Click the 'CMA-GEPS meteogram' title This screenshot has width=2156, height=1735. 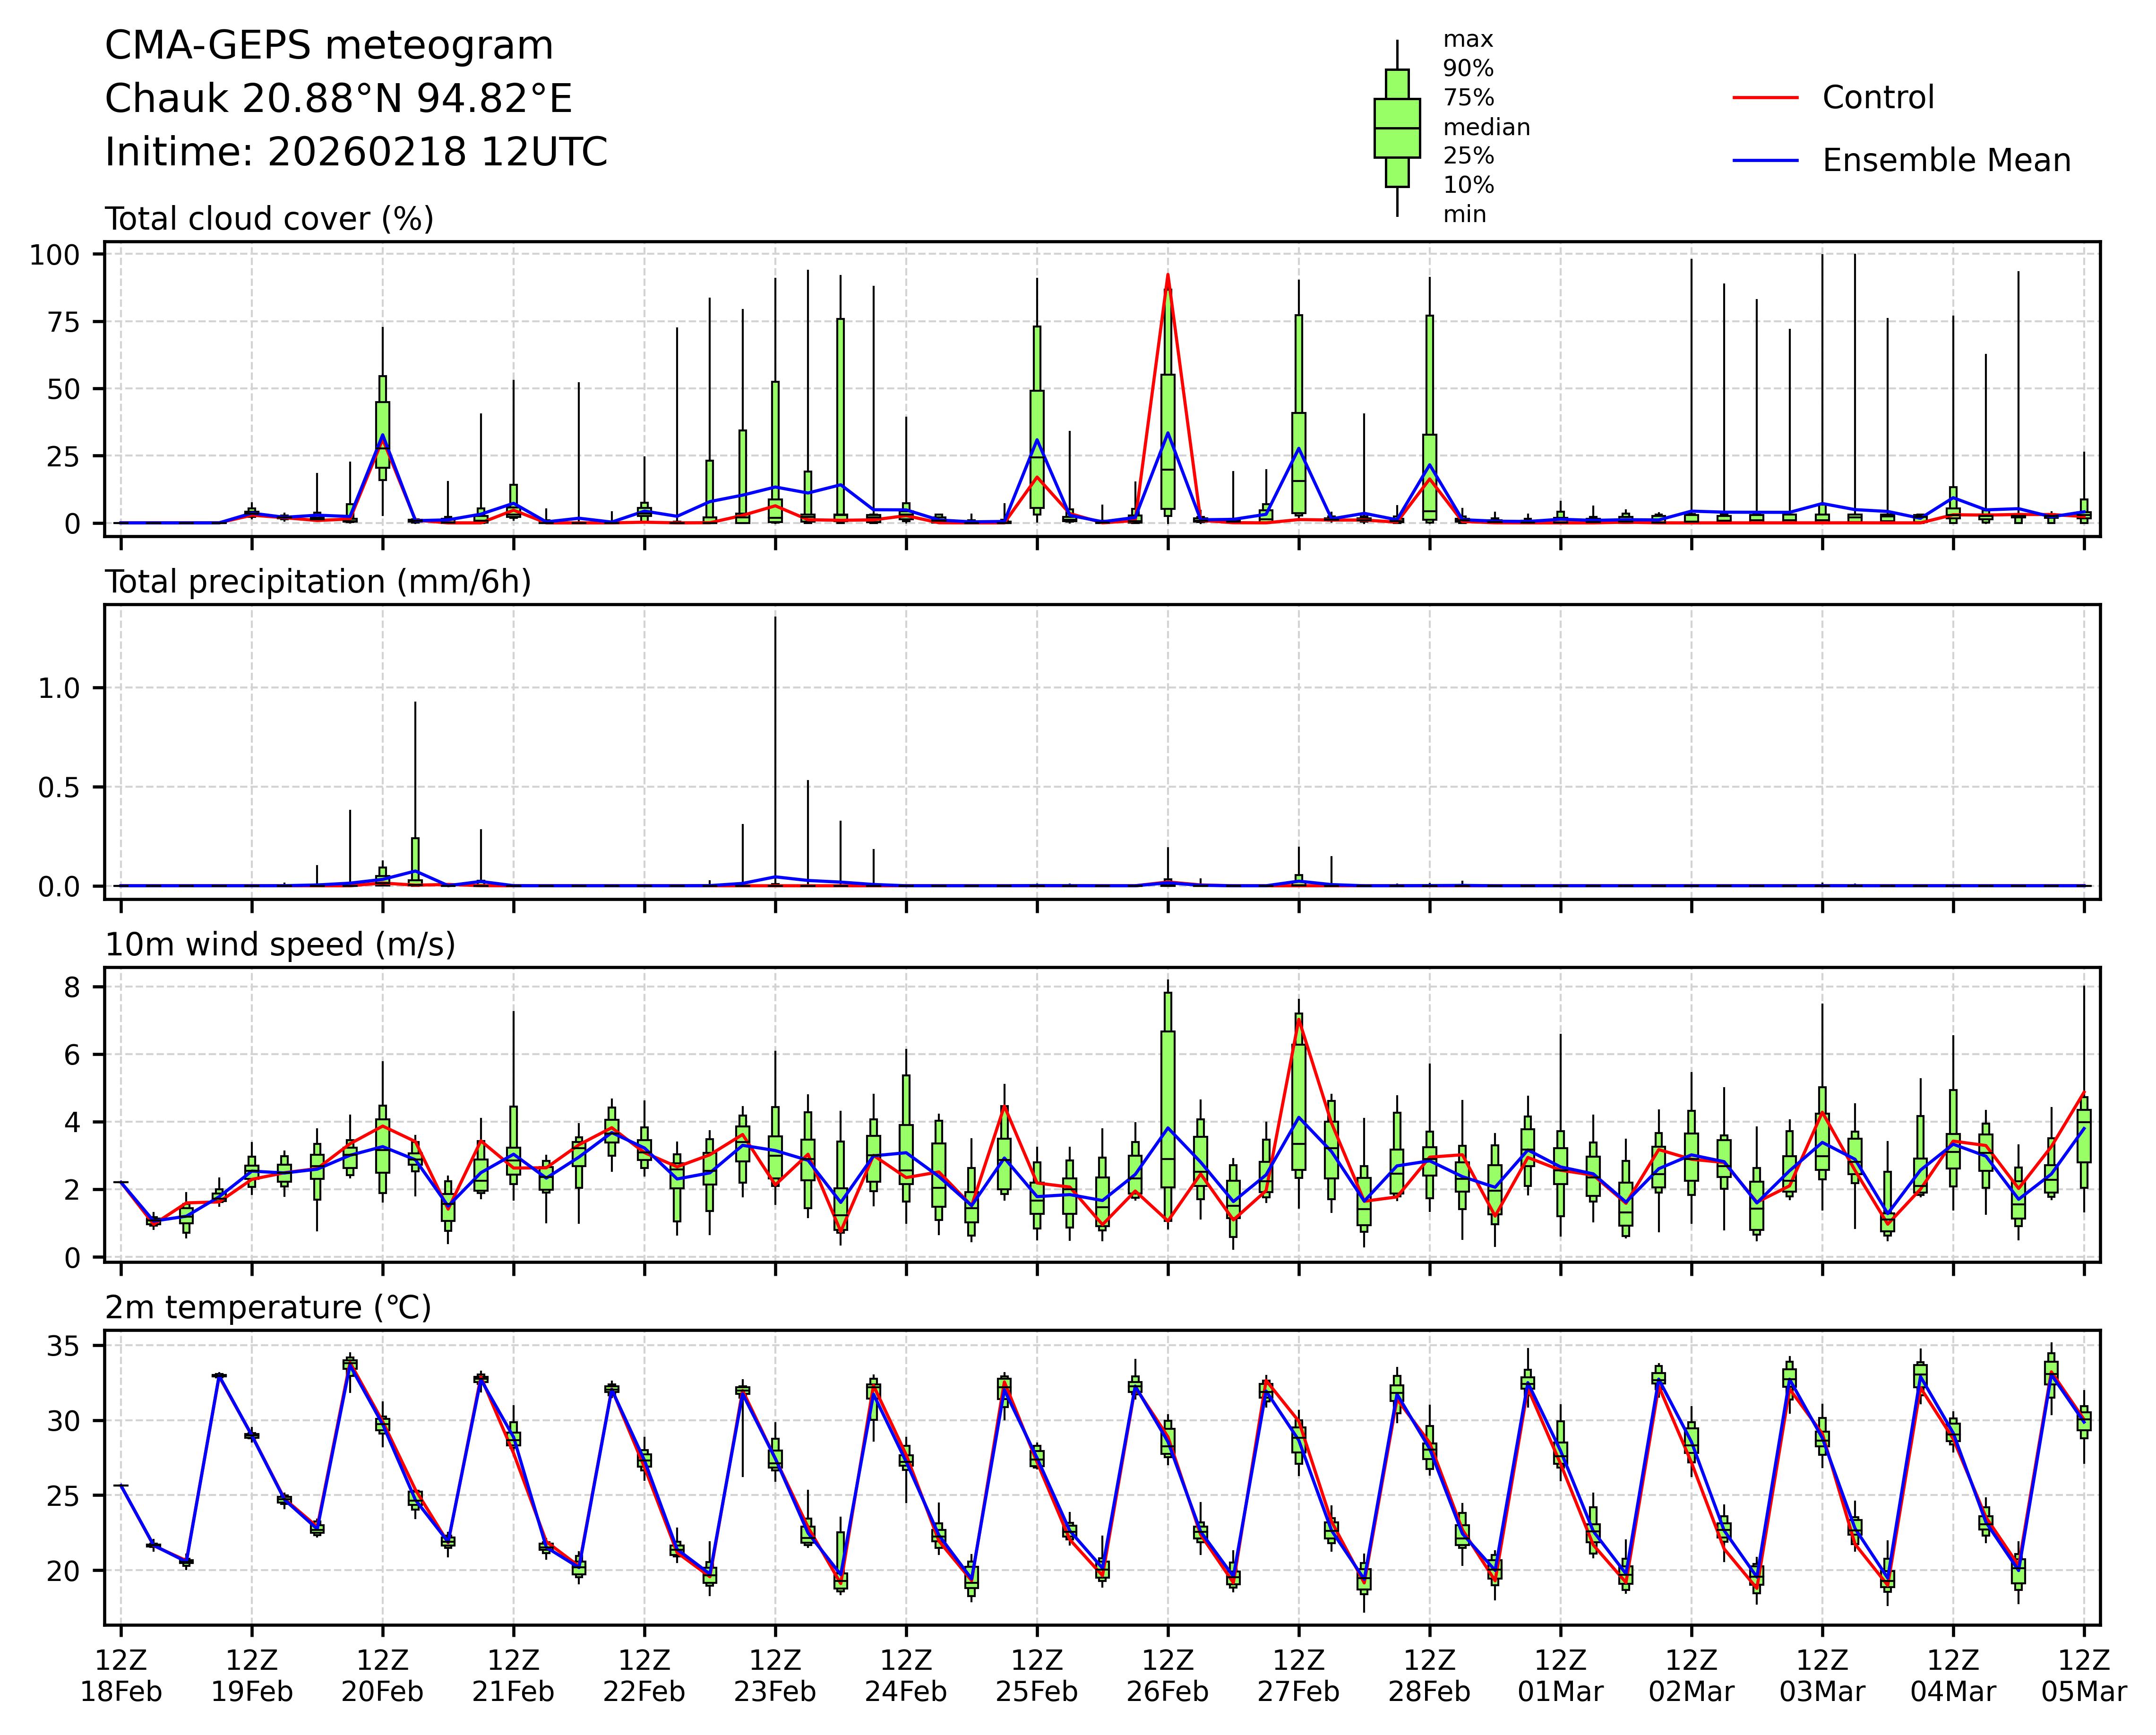pos(329,46)
